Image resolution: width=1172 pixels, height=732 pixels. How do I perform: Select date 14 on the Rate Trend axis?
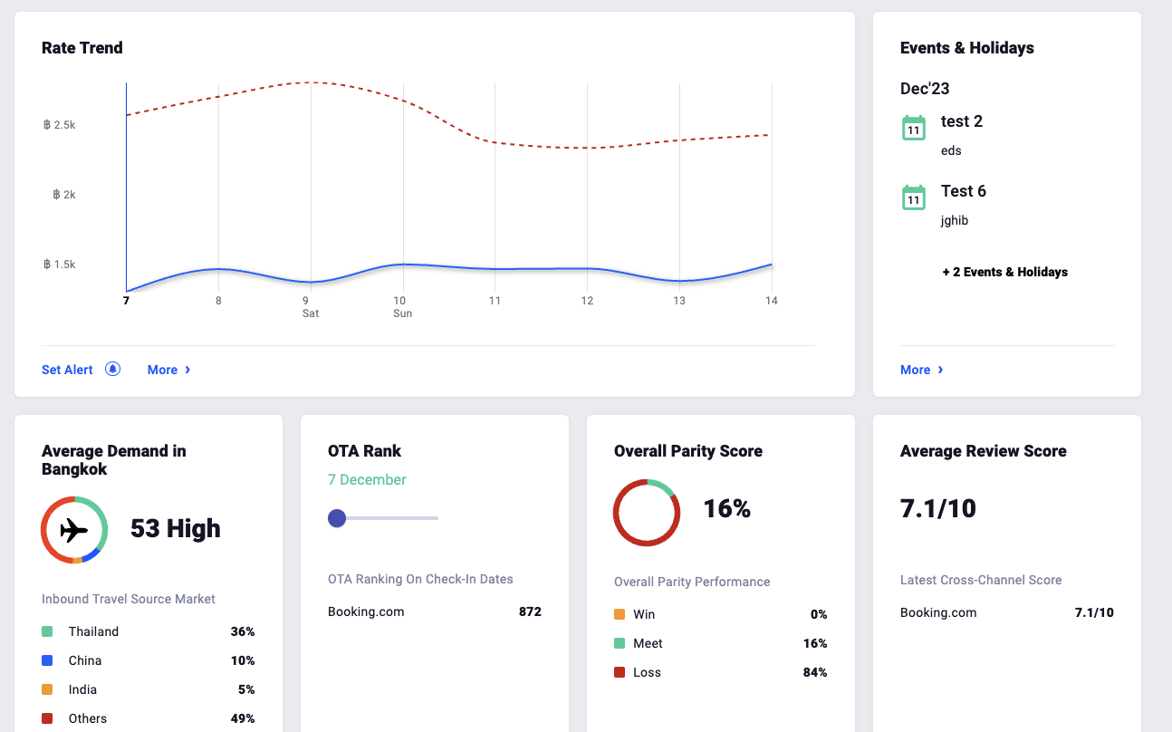(772, 301)
